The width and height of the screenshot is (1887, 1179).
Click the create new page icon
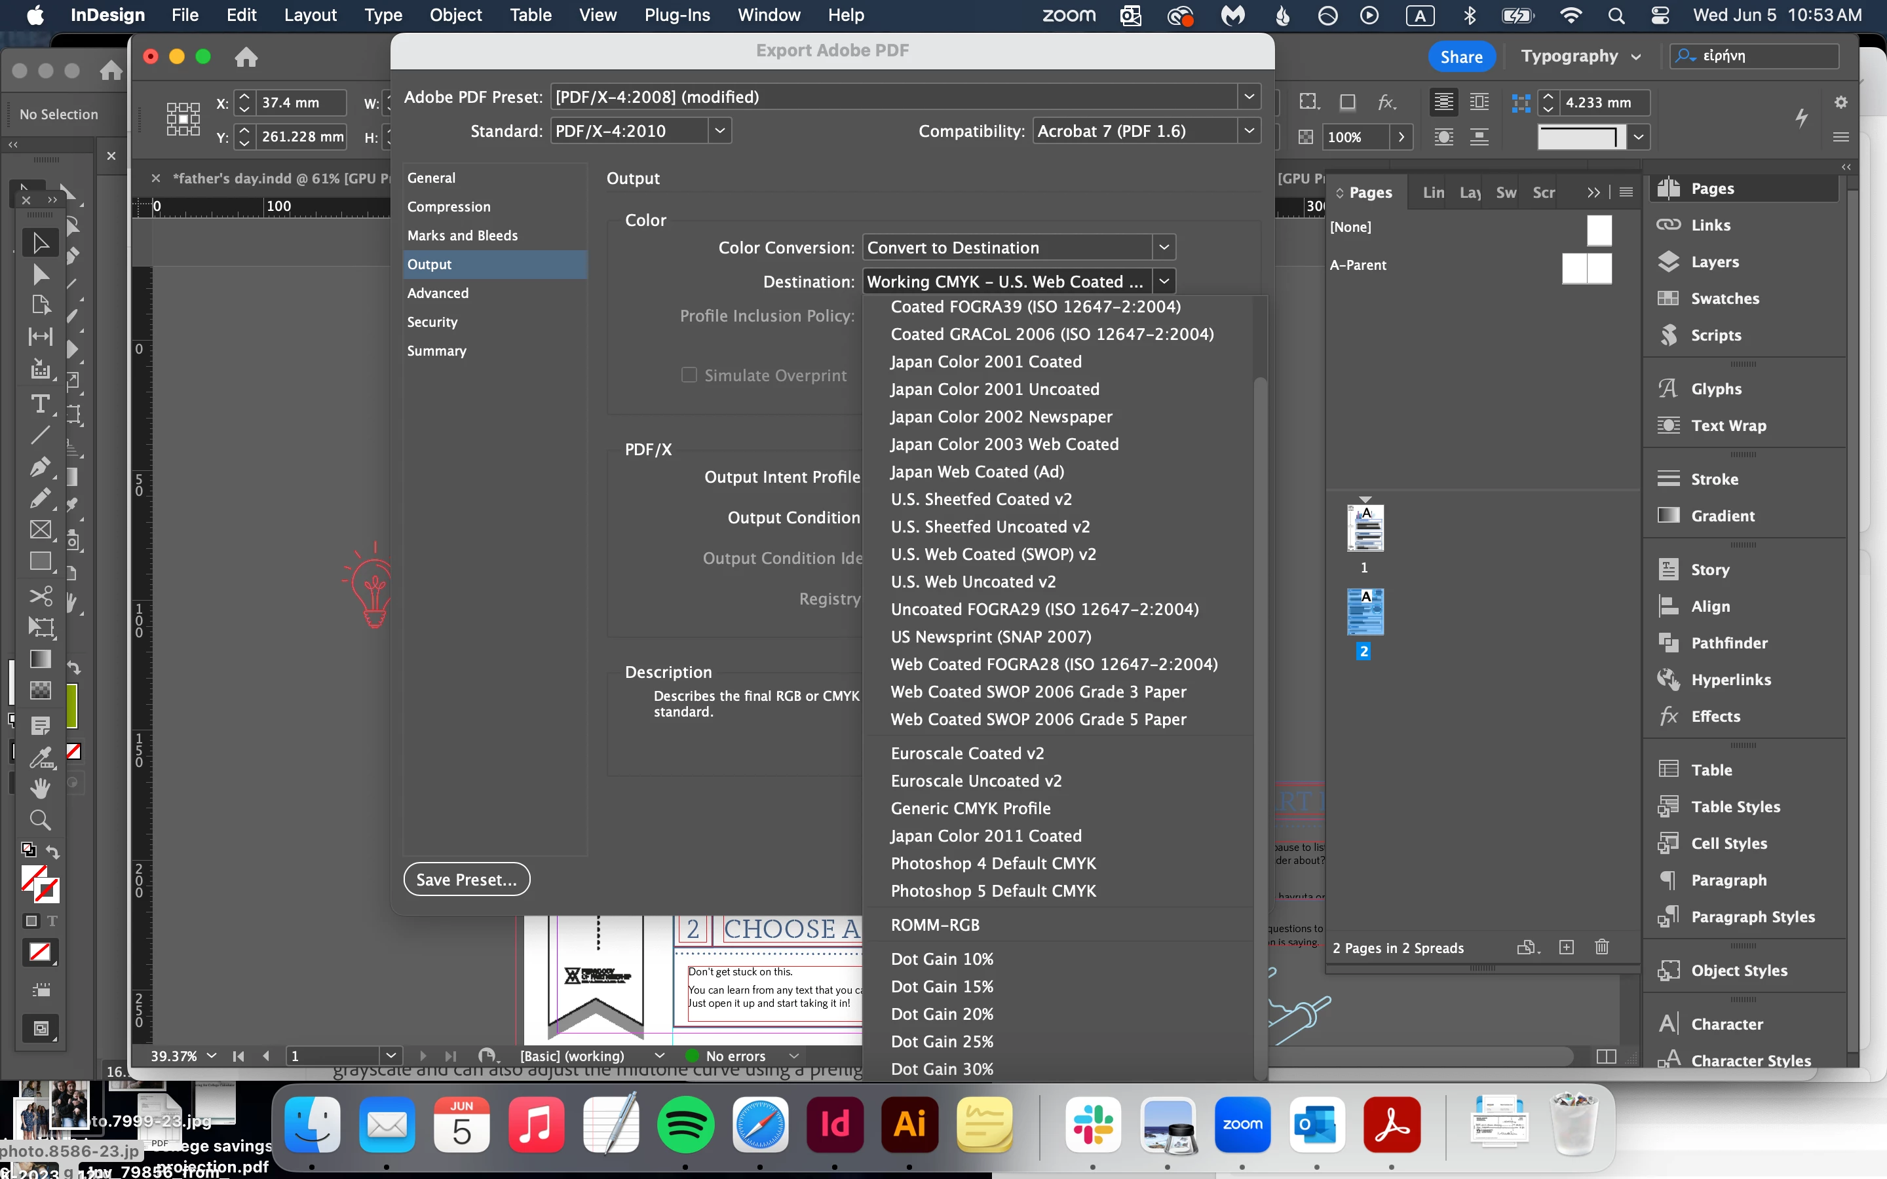pyautogui.click(x=1566, y=947)
